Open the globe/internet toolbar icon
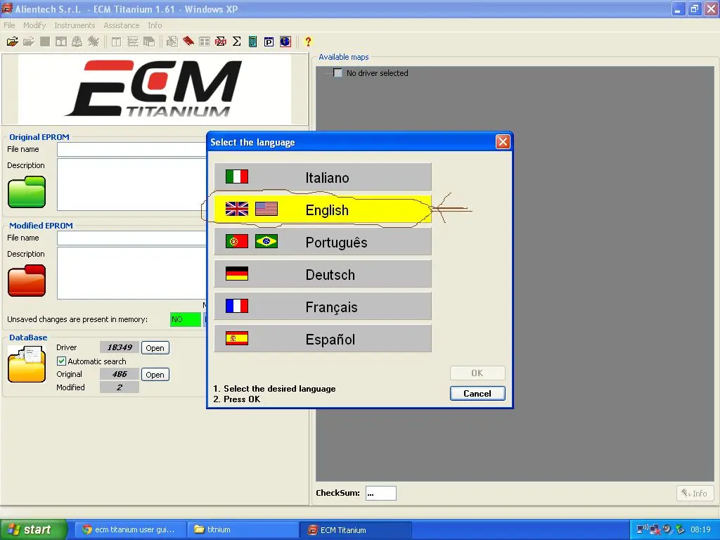This screenshot has height=540, width=720. coord(285,41)
